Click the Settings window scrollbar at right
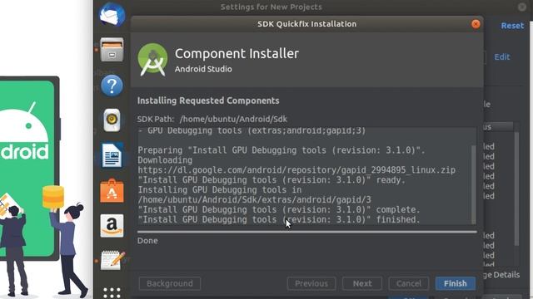The width and height of the screenshot is (533, 299). 516,189
